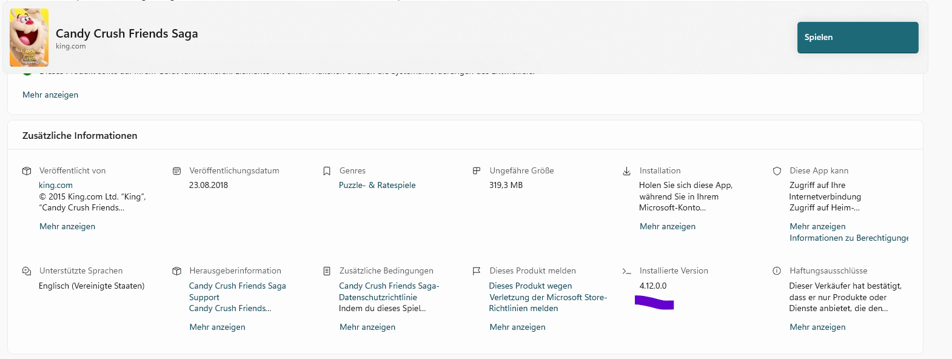
Task: Click the Herausgeberinformation box icon
Action: 176,271
